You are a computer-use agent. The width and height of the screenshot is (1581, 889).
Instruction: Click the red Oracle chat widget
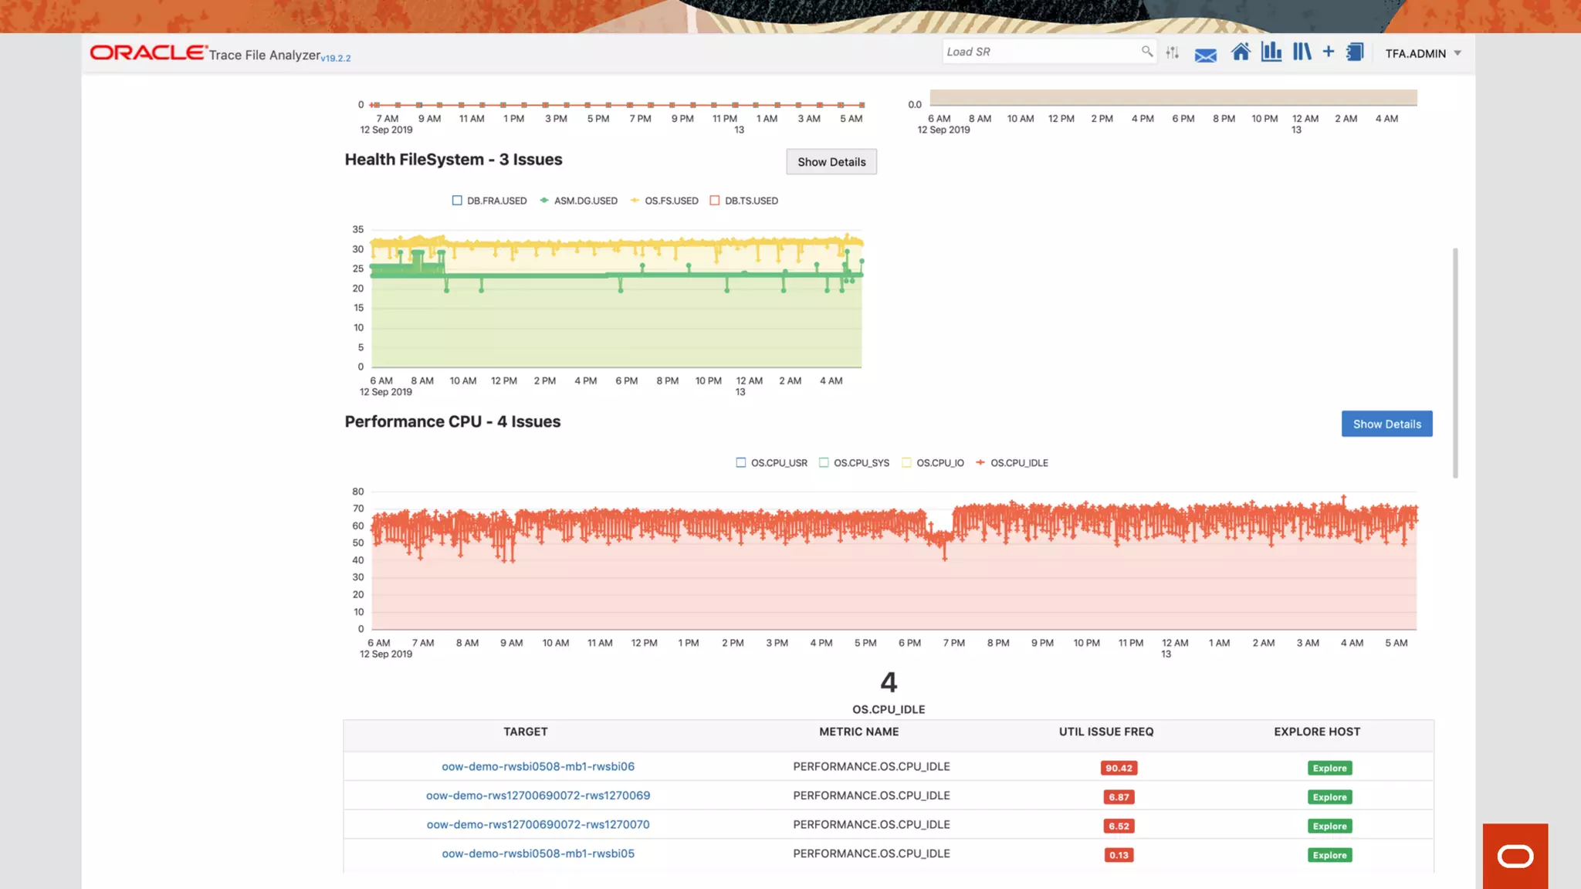tap(1515, 856)
